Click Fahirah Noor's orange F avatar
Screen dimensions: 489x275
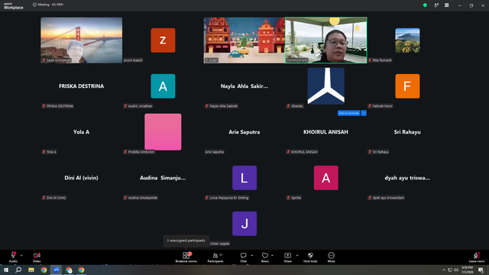point(407,86)
